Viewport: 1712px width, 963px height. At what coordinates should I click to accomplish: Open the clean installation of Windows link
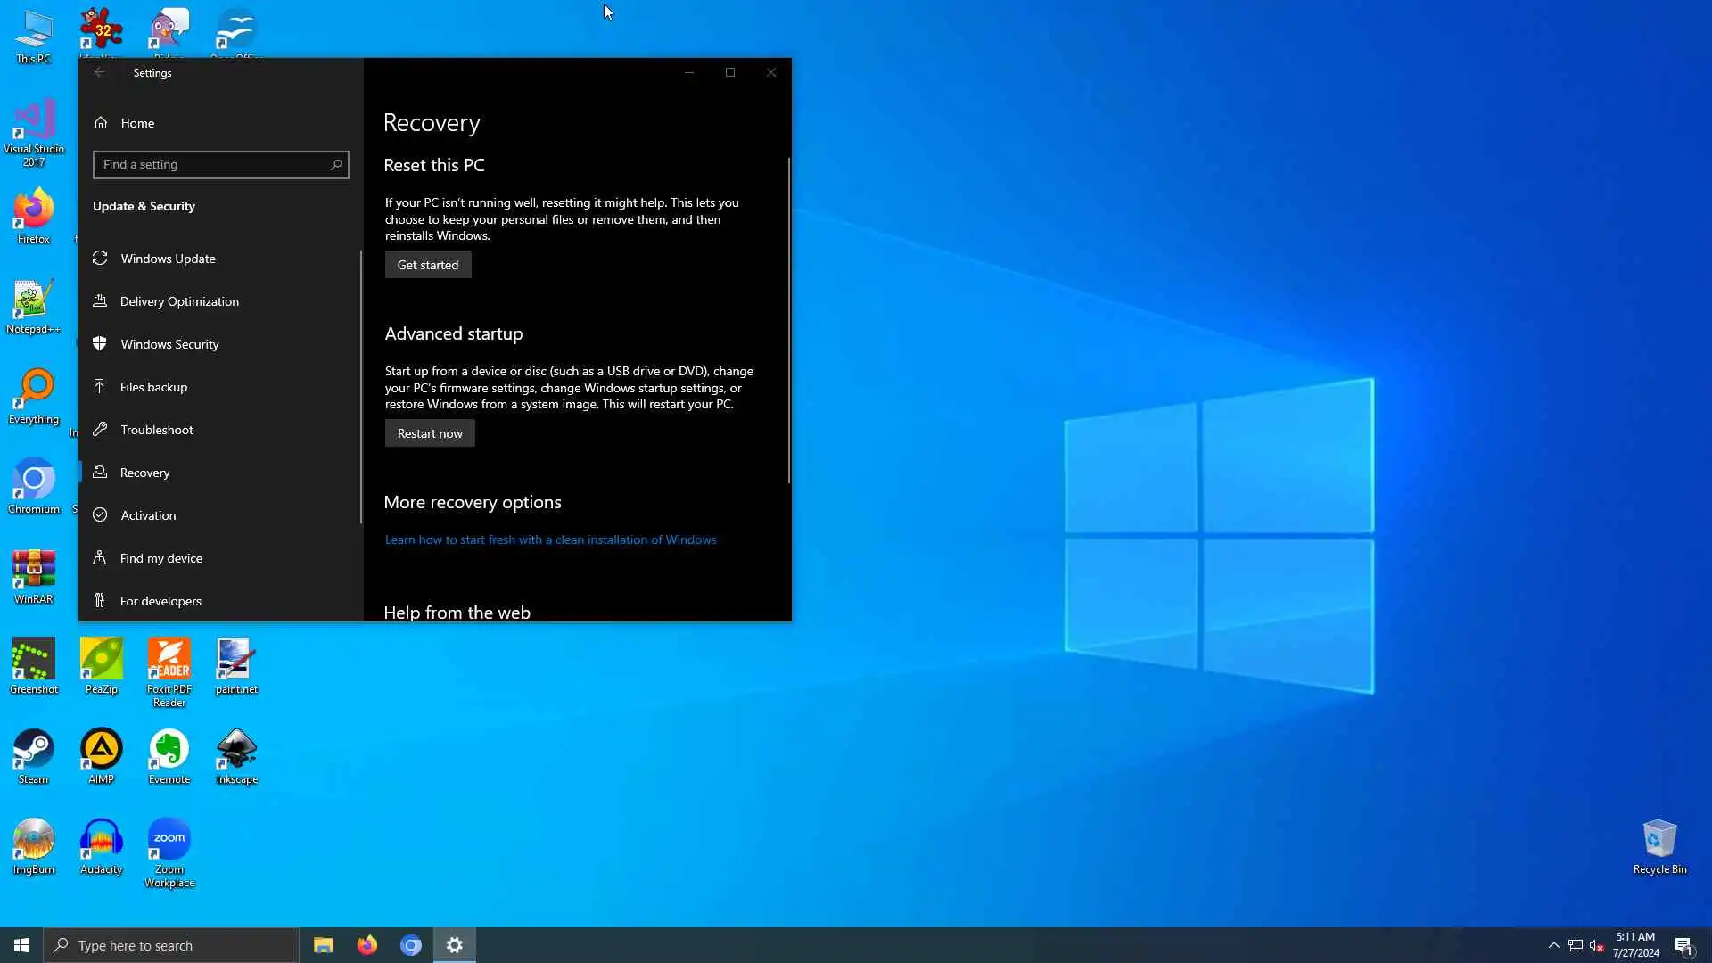pos(550,540)
